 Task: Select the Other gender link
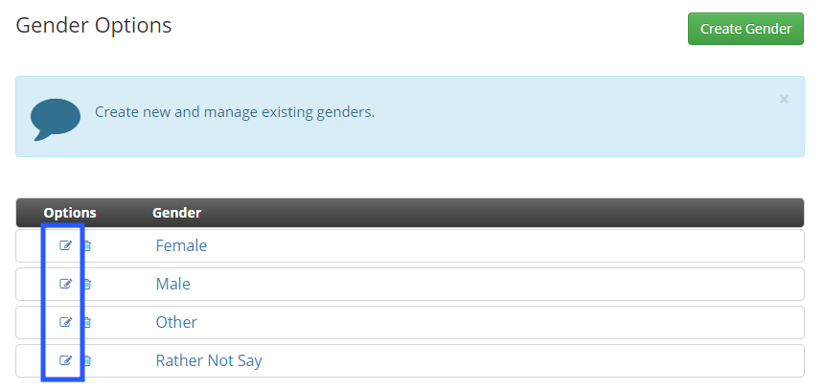point(176,322)
